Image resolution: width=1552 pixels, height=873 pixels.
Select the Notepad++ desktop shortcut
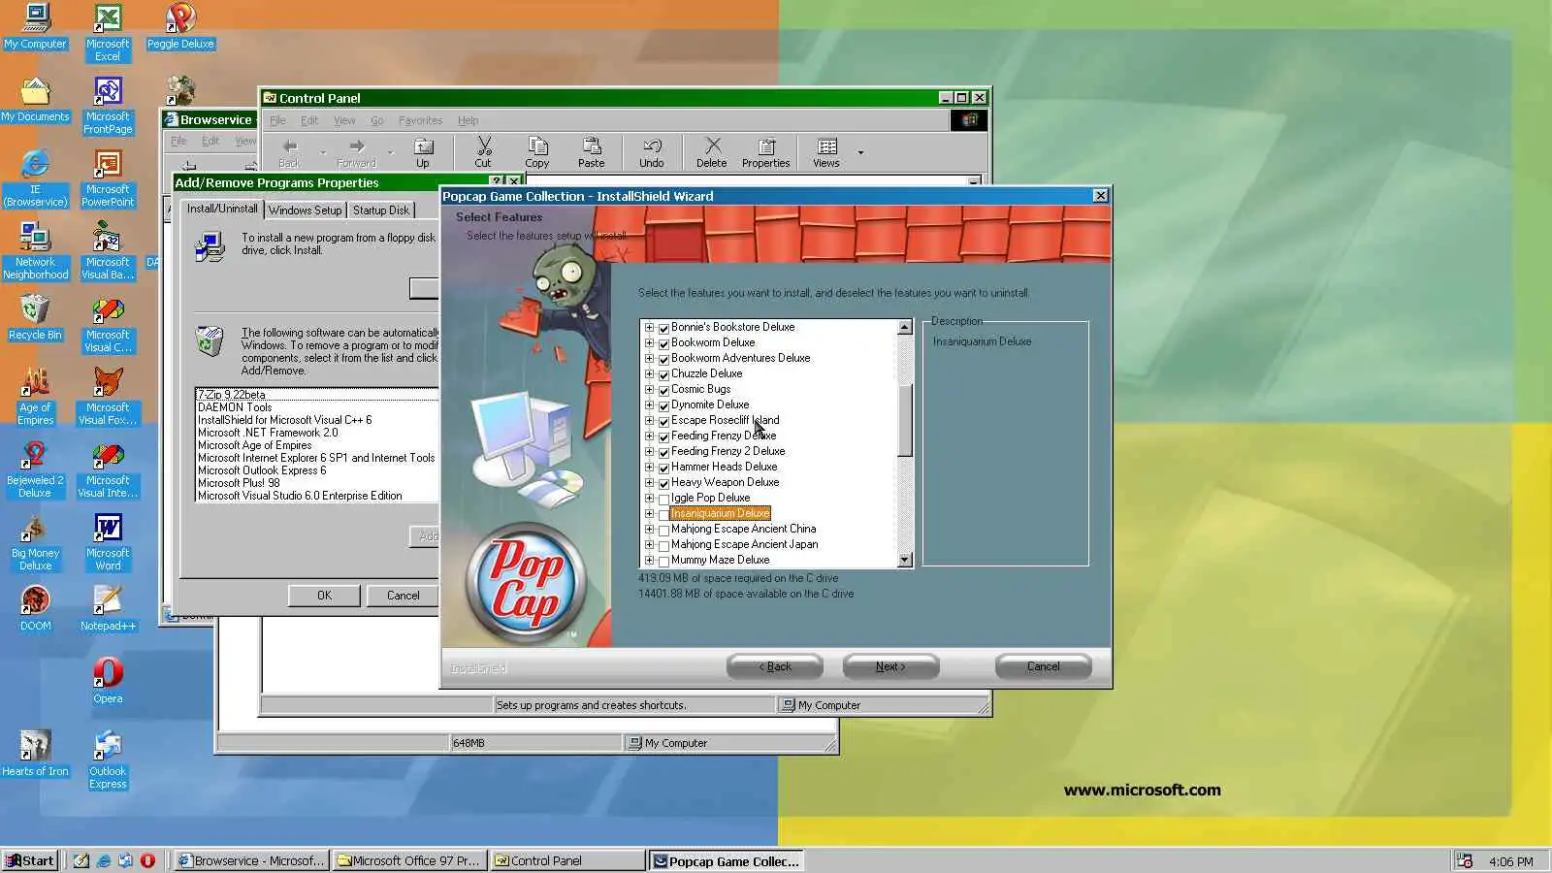pos(108,608)
